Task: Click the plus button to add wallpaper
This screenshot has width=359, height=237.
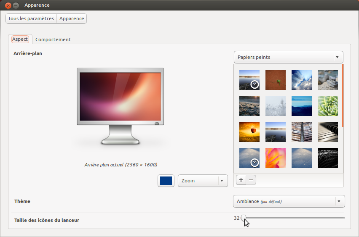Action: click(241, 180)
